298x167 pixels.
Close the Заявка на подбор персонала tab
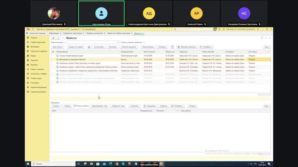(131, 33)
